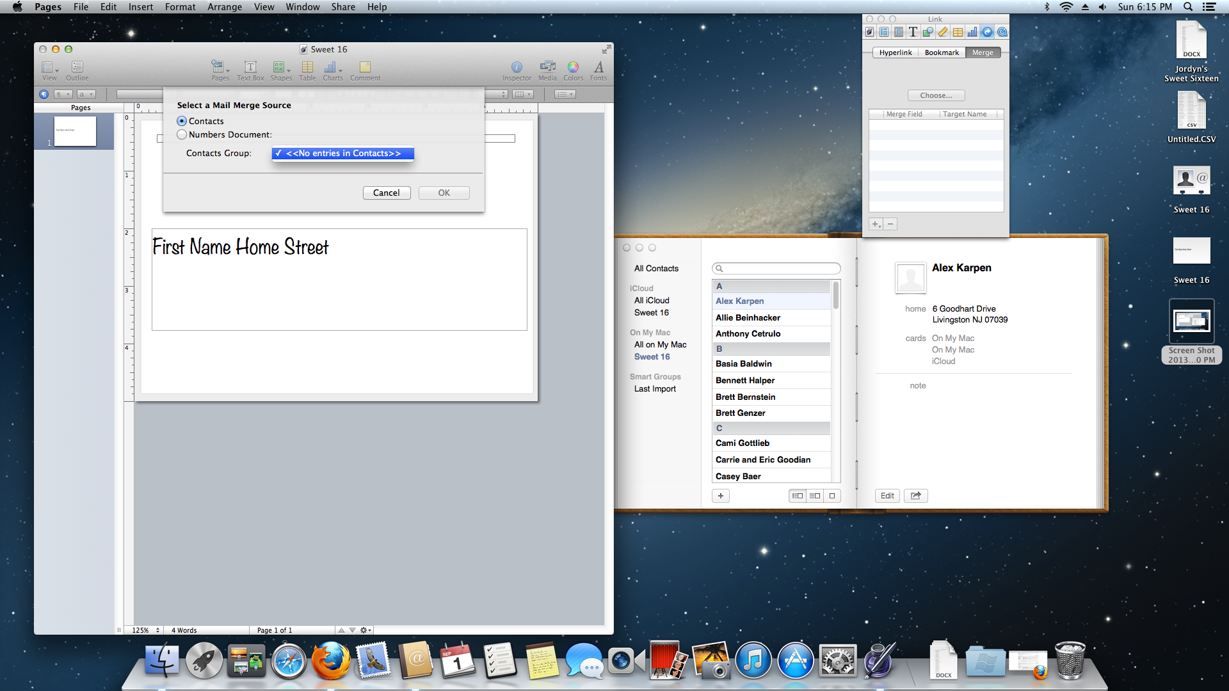Switch to Chart inspector icon
Viewport: 1229px width, 691px height.
(x=972, y=32)
